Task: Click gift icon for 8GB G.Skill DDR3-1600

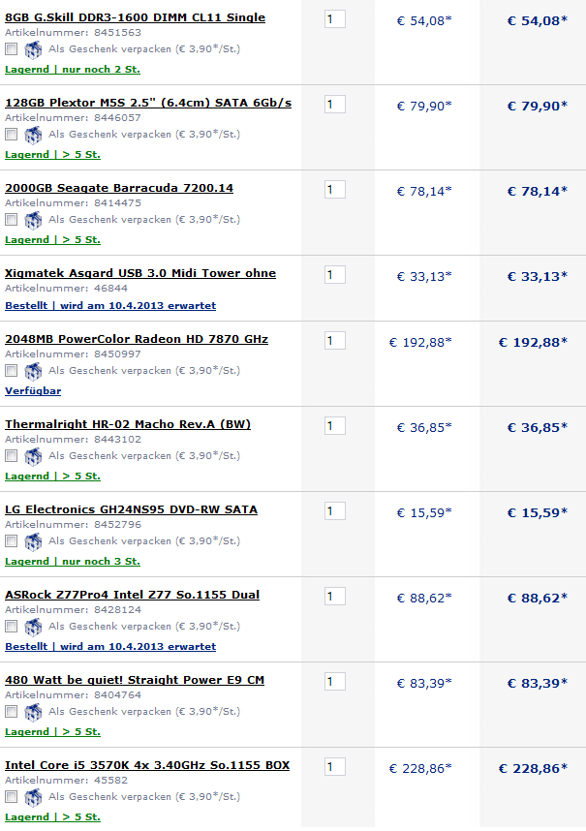Action: click(33, 50)
